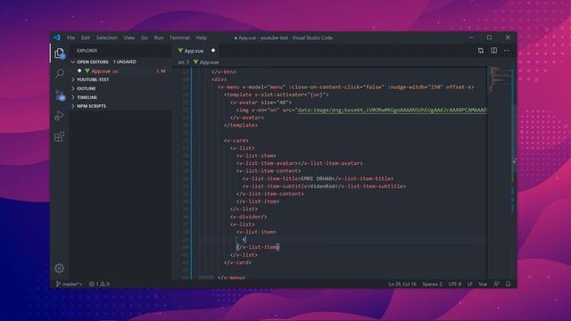Expand the OUTLINE section

[86, 88]
